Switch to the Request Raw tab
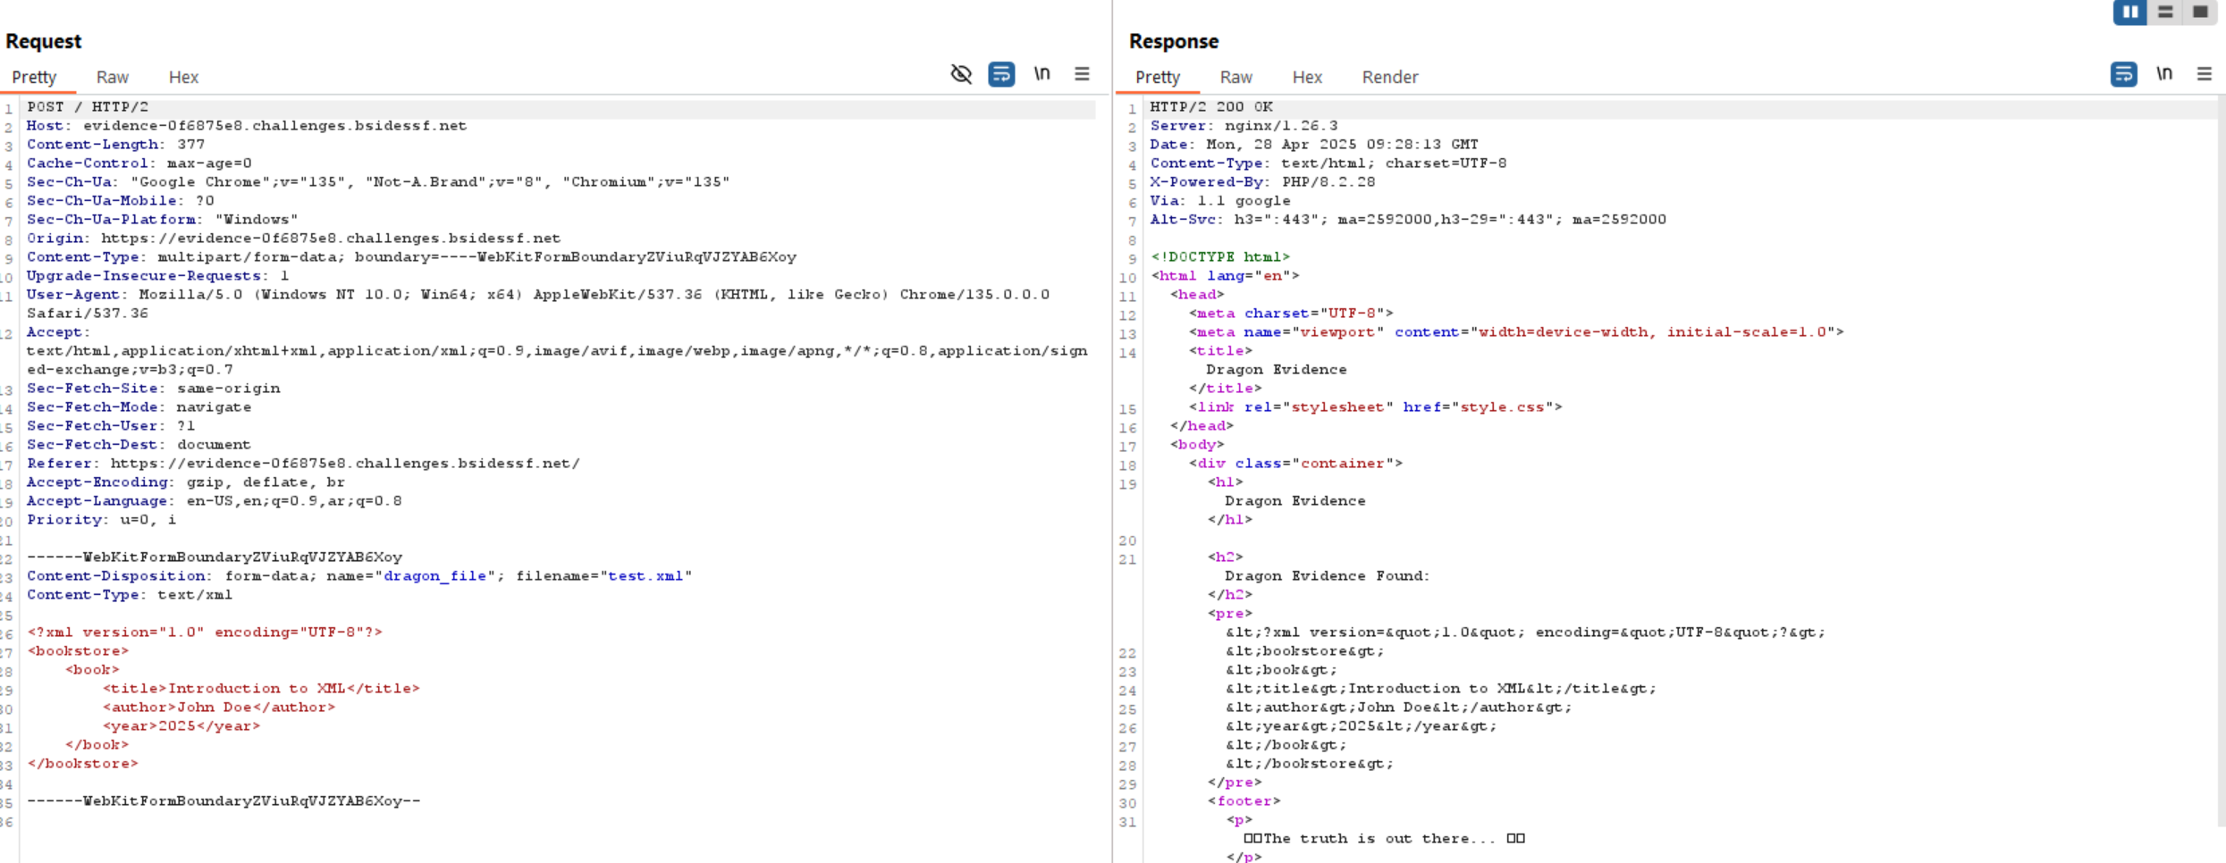This screenshot has width=2226, height=863. (113, 77)
